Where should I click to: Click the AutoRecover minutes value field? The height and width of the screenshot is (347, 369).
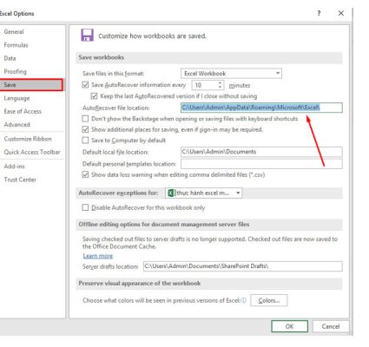204,85
